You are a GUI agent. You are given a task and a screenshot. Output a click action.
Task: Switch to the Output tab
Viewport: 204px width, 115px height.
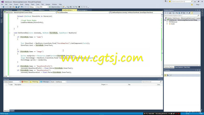[12, 111]
